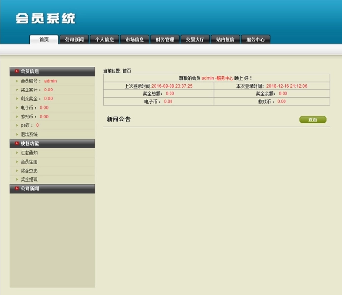Viewport: 342px width, 295px height.
Task: Click the 奖金总额 0.00 table cell
Action: (159, 93)
